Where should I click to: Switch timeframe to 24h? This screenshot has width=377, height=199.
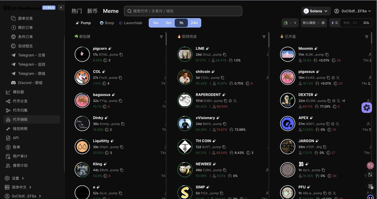pos(194,23)
